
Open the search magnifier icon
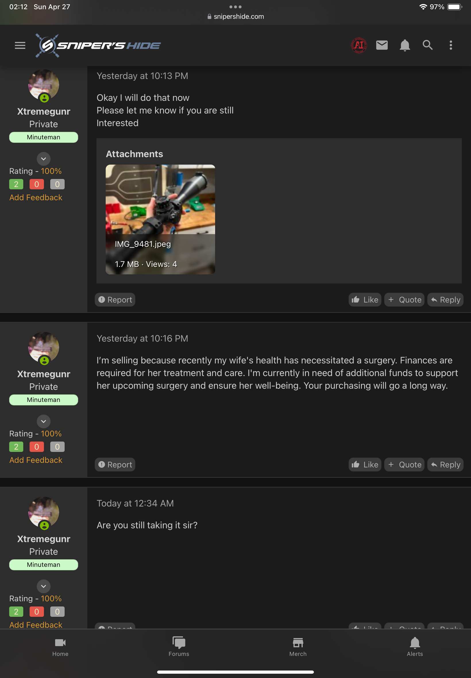pos(428,45)
